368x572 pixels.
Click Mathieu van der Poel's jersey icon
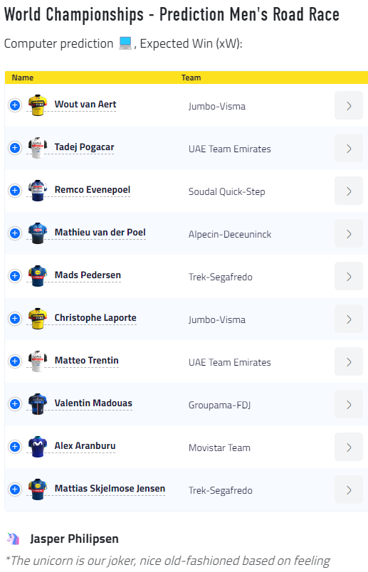coord(38,233)
